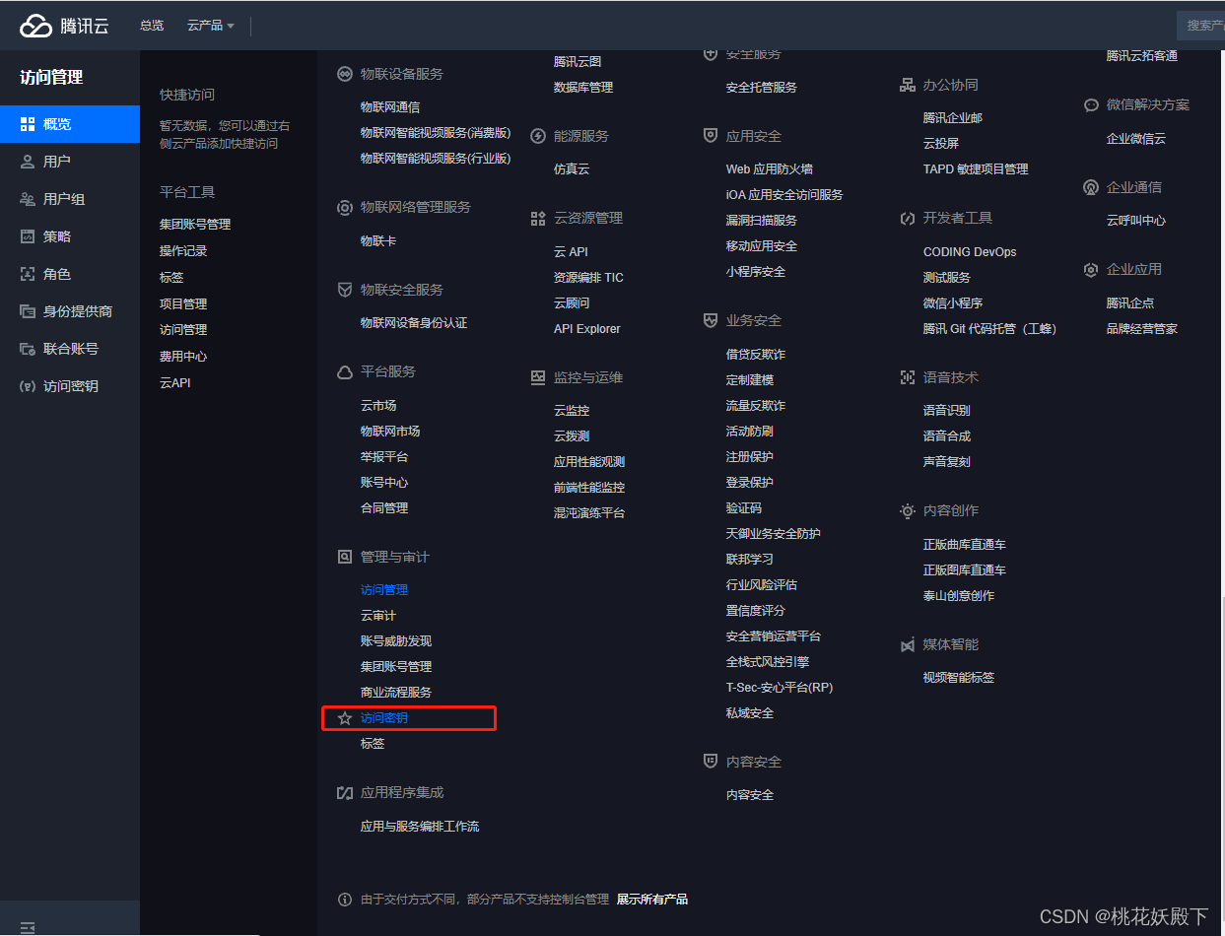Click the 物联安全服务 shield icon
Viewport: 1225px width, 936px height.
tap(345, 290)
